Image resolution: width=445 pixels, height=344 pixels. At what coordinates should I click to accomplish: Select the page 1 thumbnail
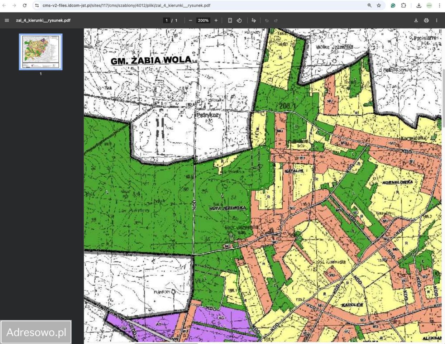click(x=40, y=52)
